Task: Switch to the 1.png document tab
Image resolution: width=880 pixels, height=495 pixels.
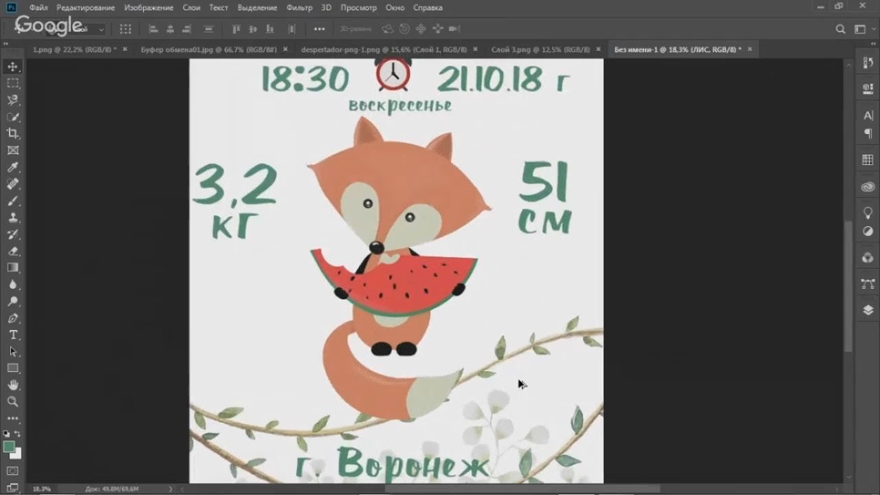Action: pos(76,49)
